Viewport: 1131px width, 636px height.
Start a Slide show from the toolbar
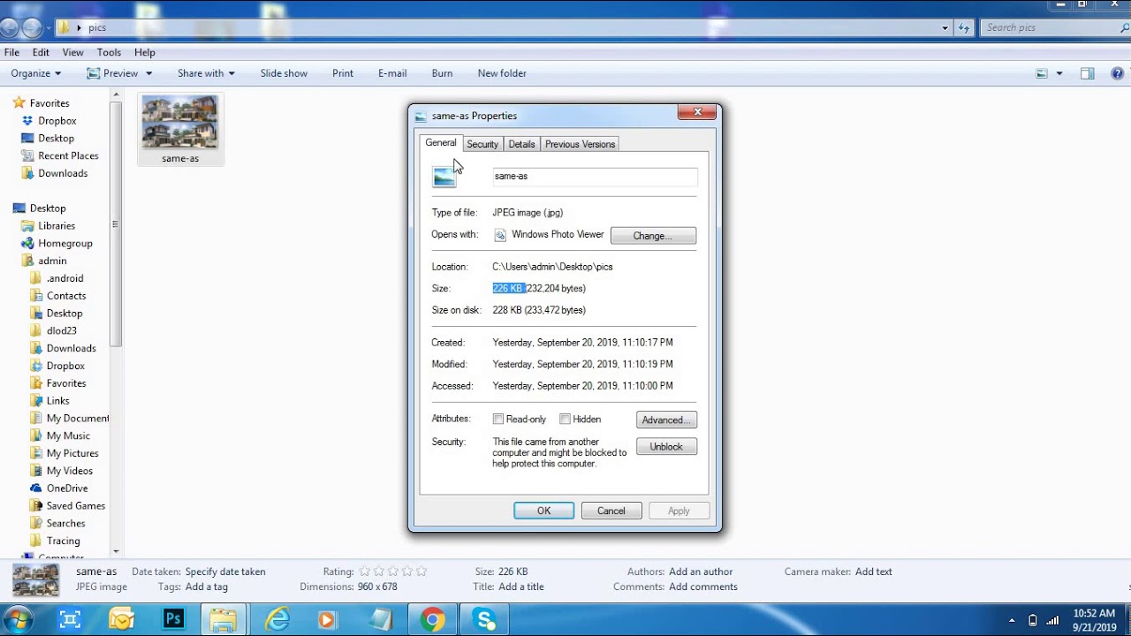pyautogui.click(x=284, y=73)
